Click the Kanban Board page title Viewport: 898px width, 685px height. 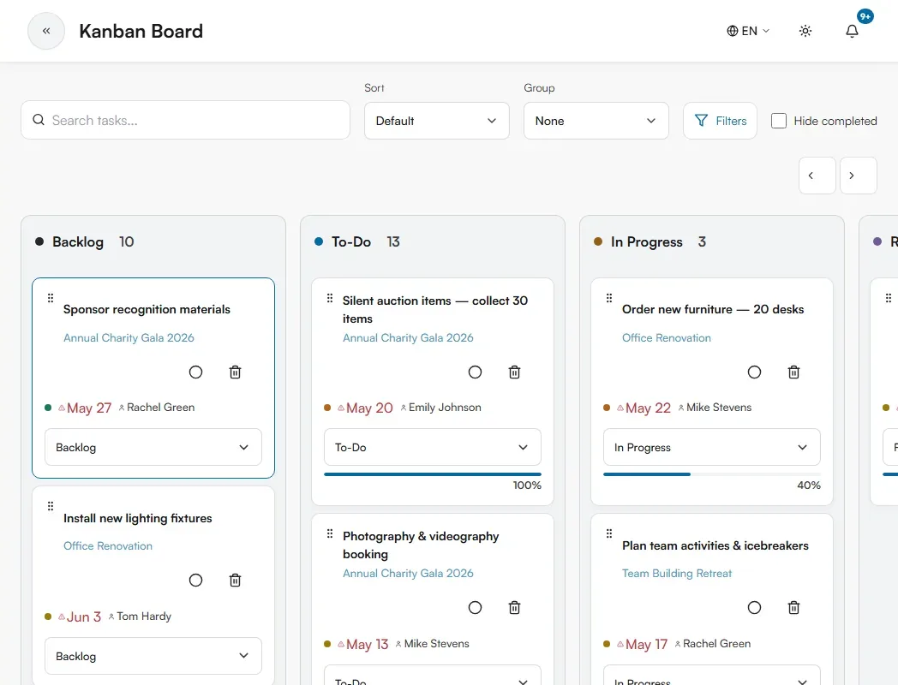(x=141, y=31)
